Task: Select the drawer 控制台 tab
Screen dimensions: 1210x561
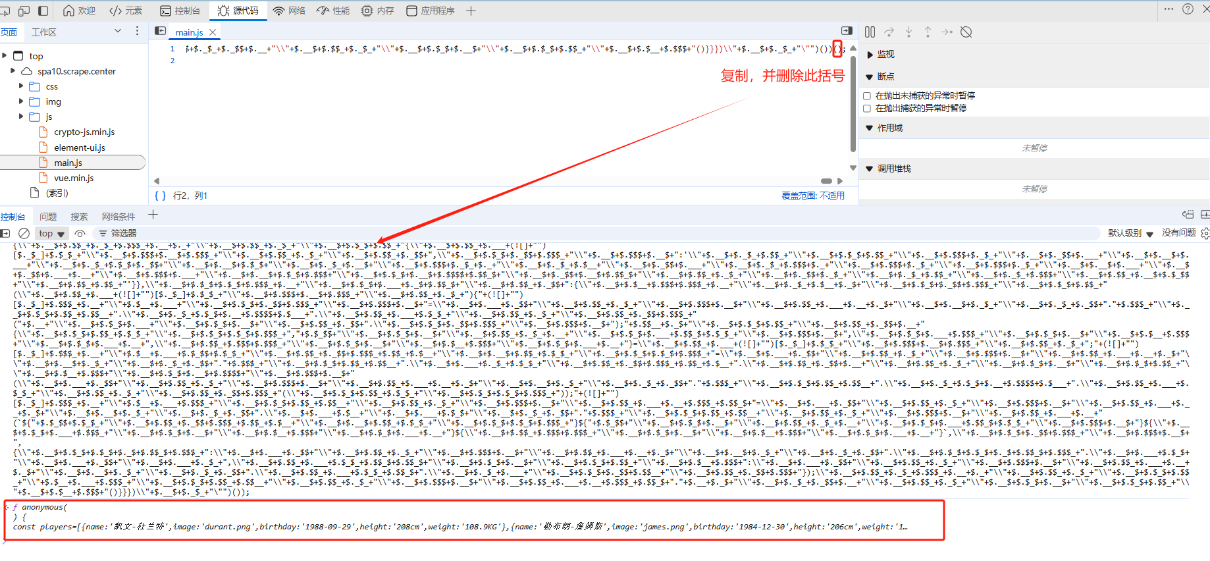Action: click(13, 217)
